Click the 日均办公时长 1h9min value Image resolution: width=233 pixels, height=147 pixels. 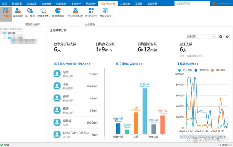(x=104, y=49)
